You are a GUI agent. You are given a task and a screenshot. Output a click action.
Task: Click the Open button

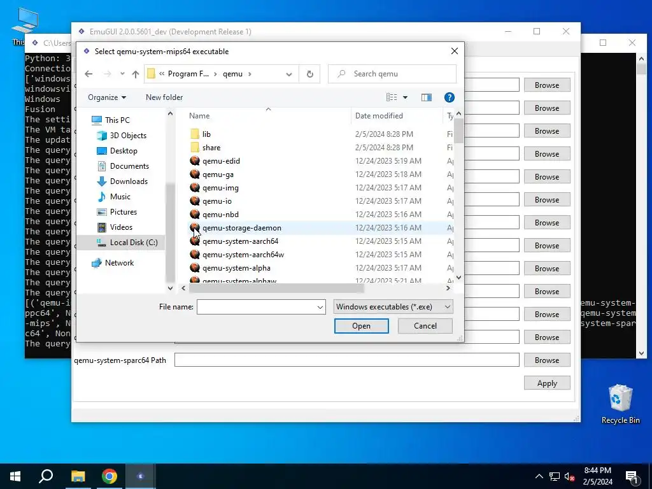(x=362, y=326)
